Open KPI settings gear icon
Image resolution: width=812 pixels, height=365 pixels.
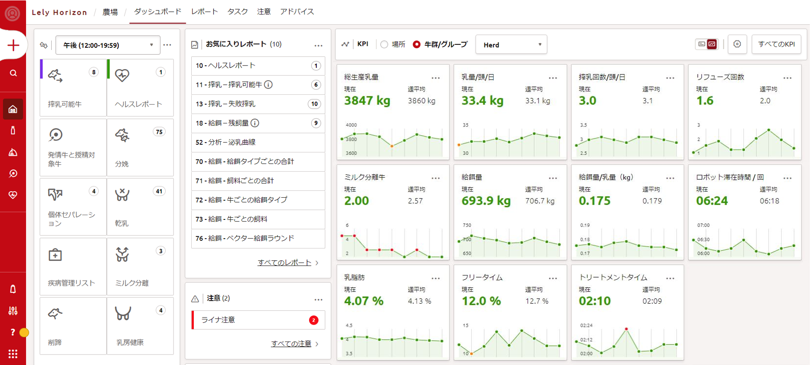click(737, 44)
